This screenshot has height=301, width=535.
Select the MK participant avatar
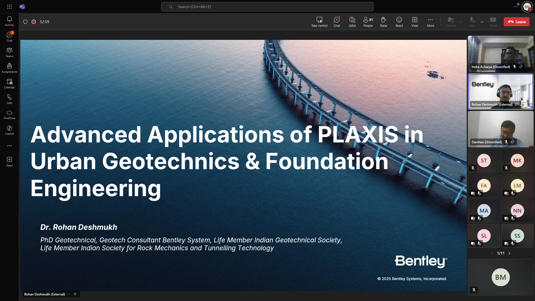tap(517, 161)
